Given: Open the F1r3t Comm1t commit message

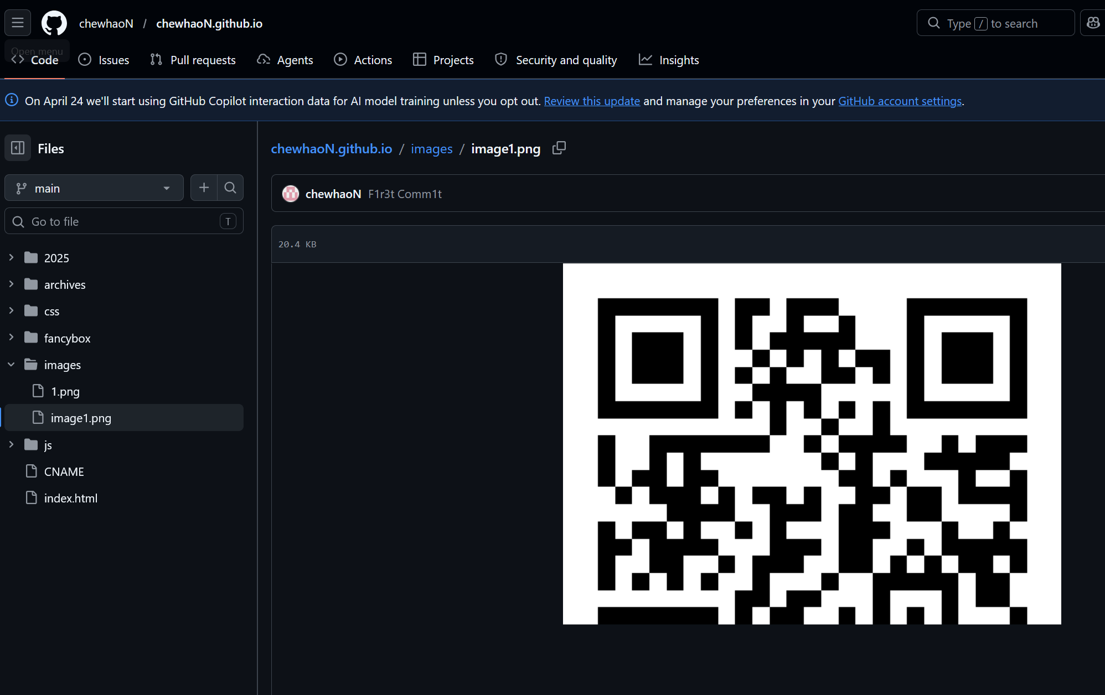Looking at the screenshot, I should coord(405,194).
